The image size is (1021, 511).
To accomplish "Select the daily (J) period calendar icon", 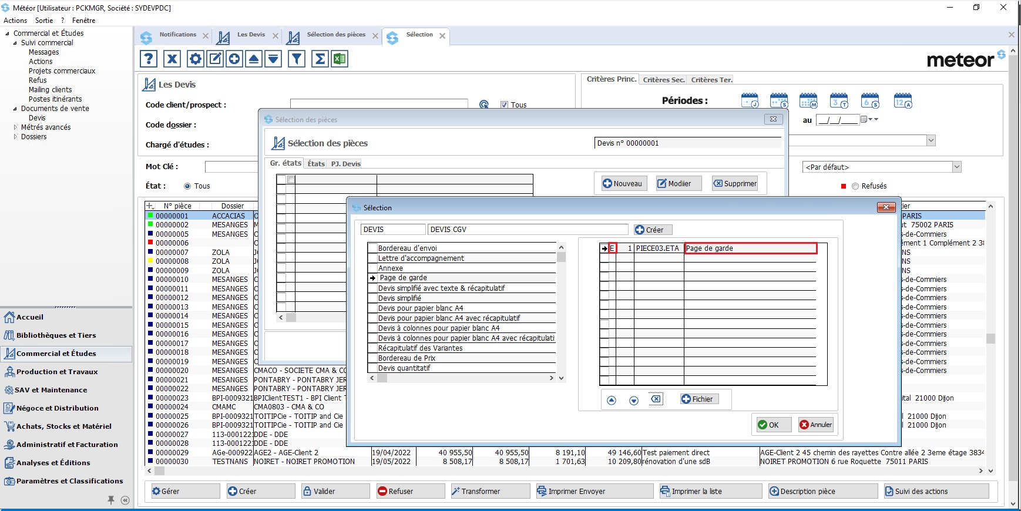I will click(x=750, y=101).
